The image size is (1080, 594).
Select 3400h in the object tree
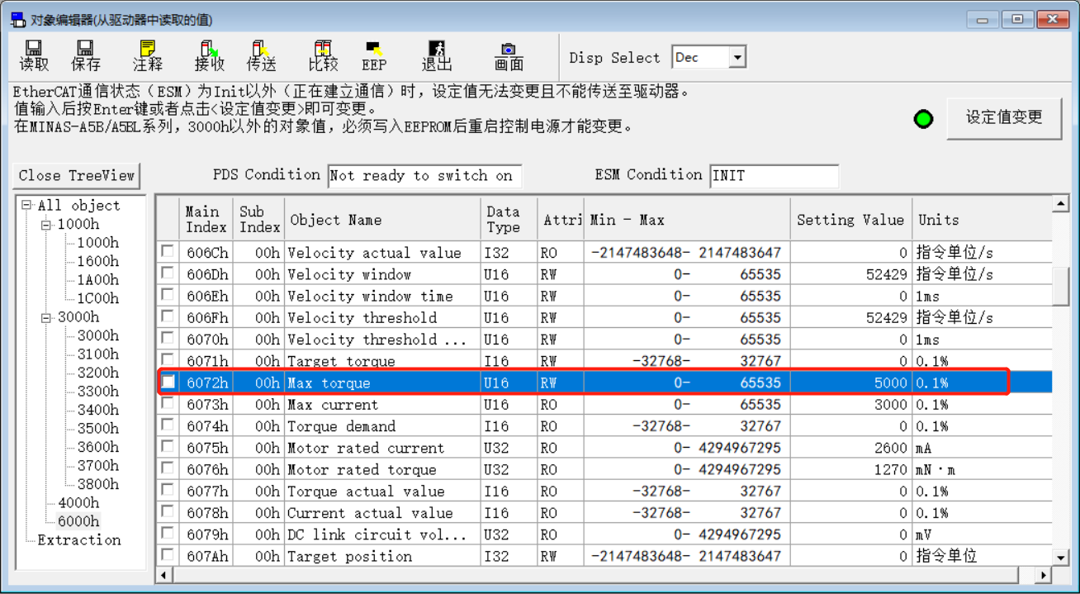[97, 410]
